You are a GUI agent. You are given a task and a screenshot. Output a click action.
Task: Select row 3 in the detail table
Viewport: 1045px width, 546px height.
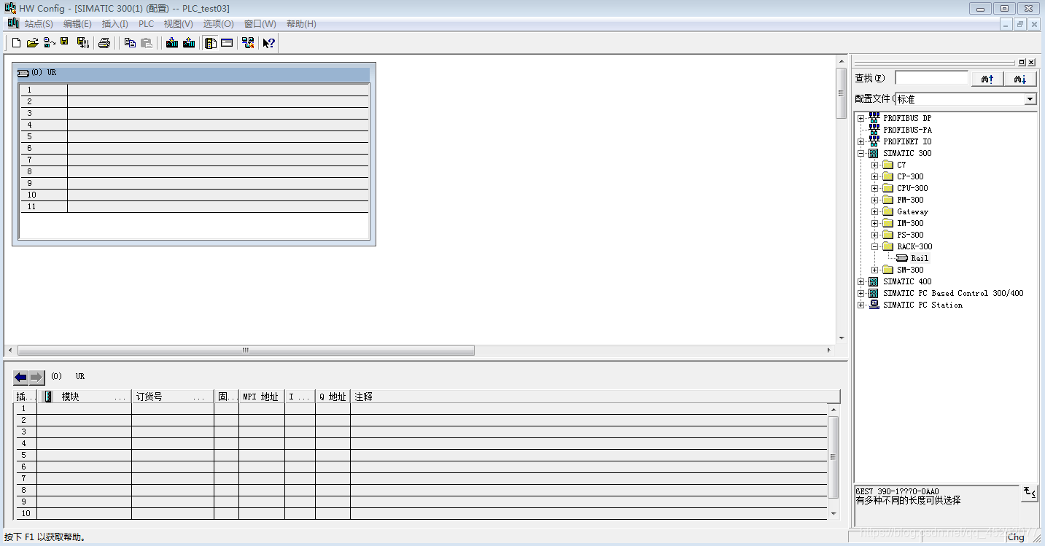tap(422, 432)
